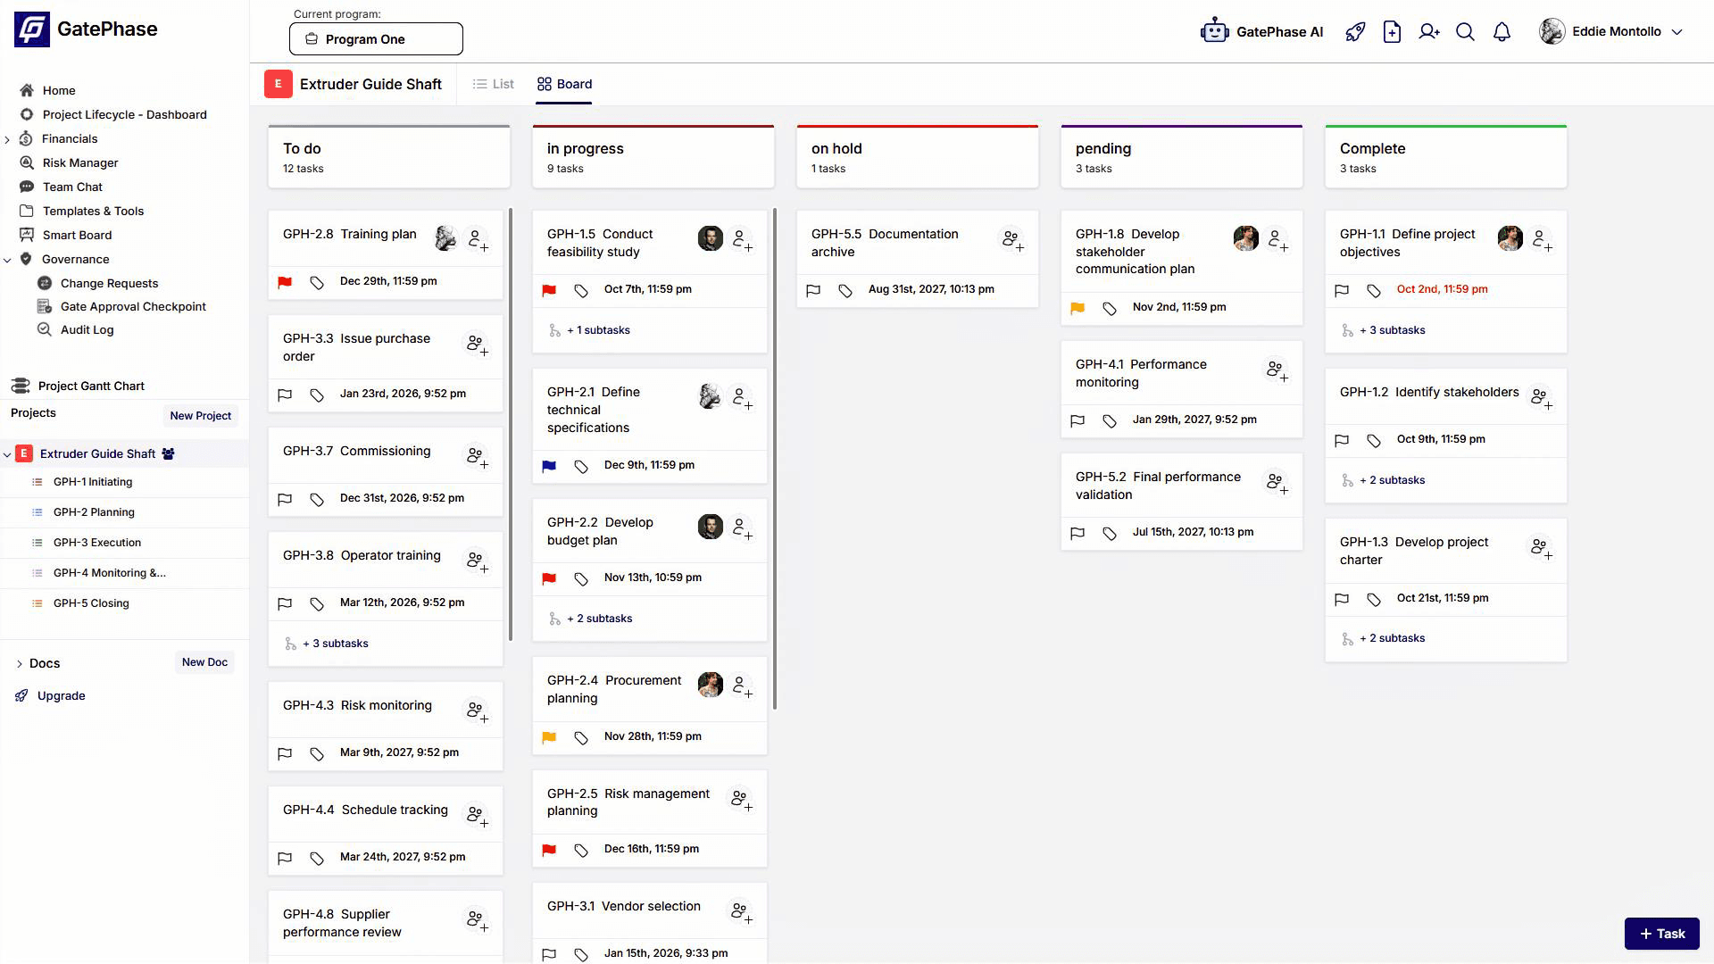Click the To do column scrollbar

[511, 425]
